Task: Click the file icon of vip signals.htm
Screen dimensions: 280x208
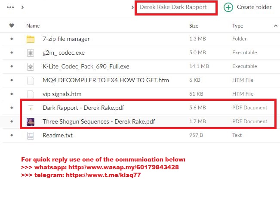Action: tap(31, 94)
